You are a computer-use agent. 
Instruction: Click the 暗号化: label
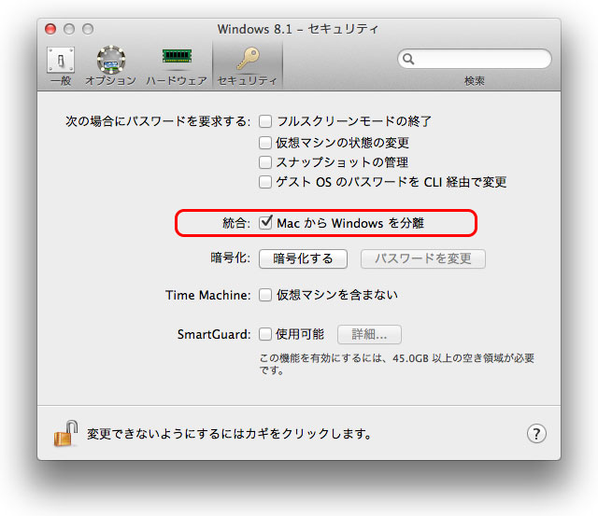[x=231, y=258]
